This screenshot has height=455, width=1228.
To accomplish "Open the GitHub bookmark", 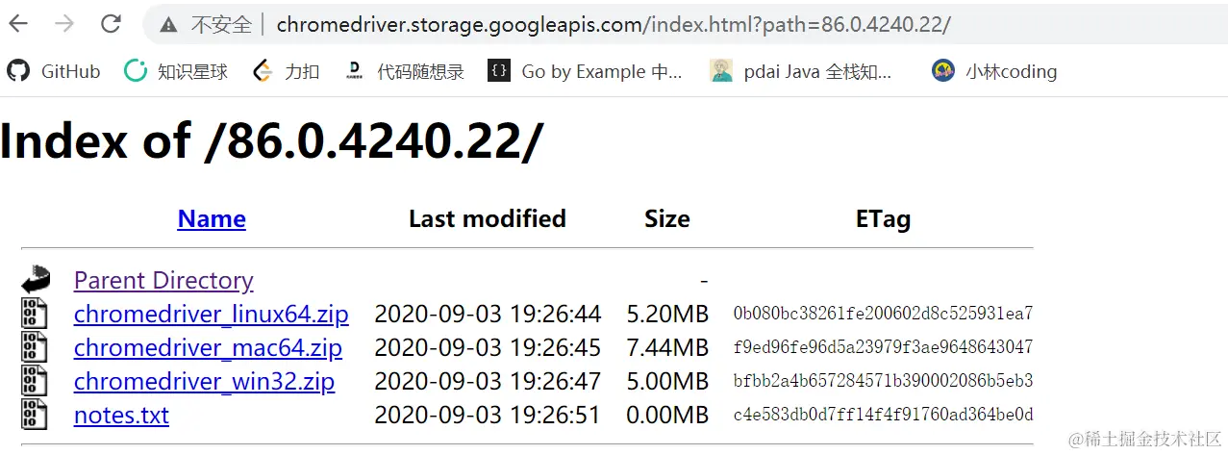I will pos(54,71).
